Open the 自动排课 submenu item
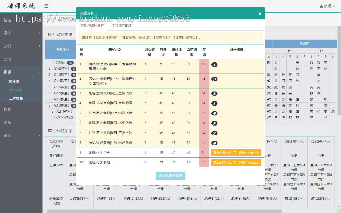The width and height of the screenshot is (341, 213). (15, 90)
